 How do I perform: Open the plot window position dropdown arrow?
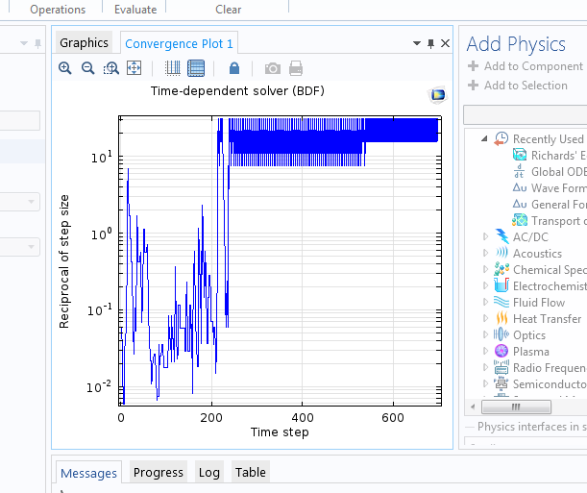pyautogui.click(x=417, y=43)
